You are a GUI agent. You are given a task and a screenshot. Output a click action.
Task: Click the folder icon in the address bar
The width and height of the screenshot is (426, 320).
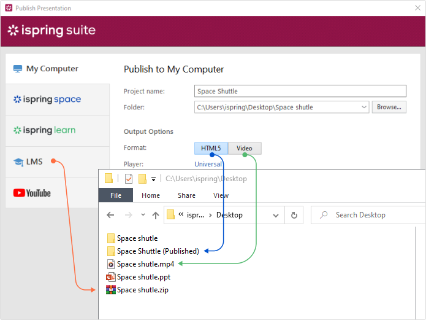coord(170,214)
